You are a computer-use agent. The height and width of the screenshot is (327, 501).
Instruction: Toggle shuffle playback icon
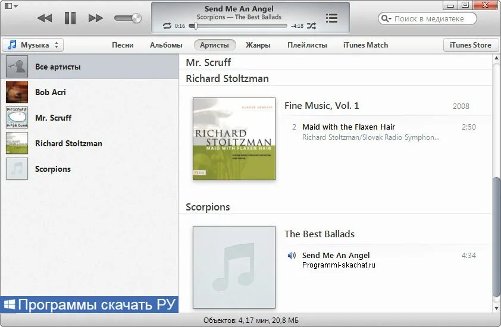point(312,26)
